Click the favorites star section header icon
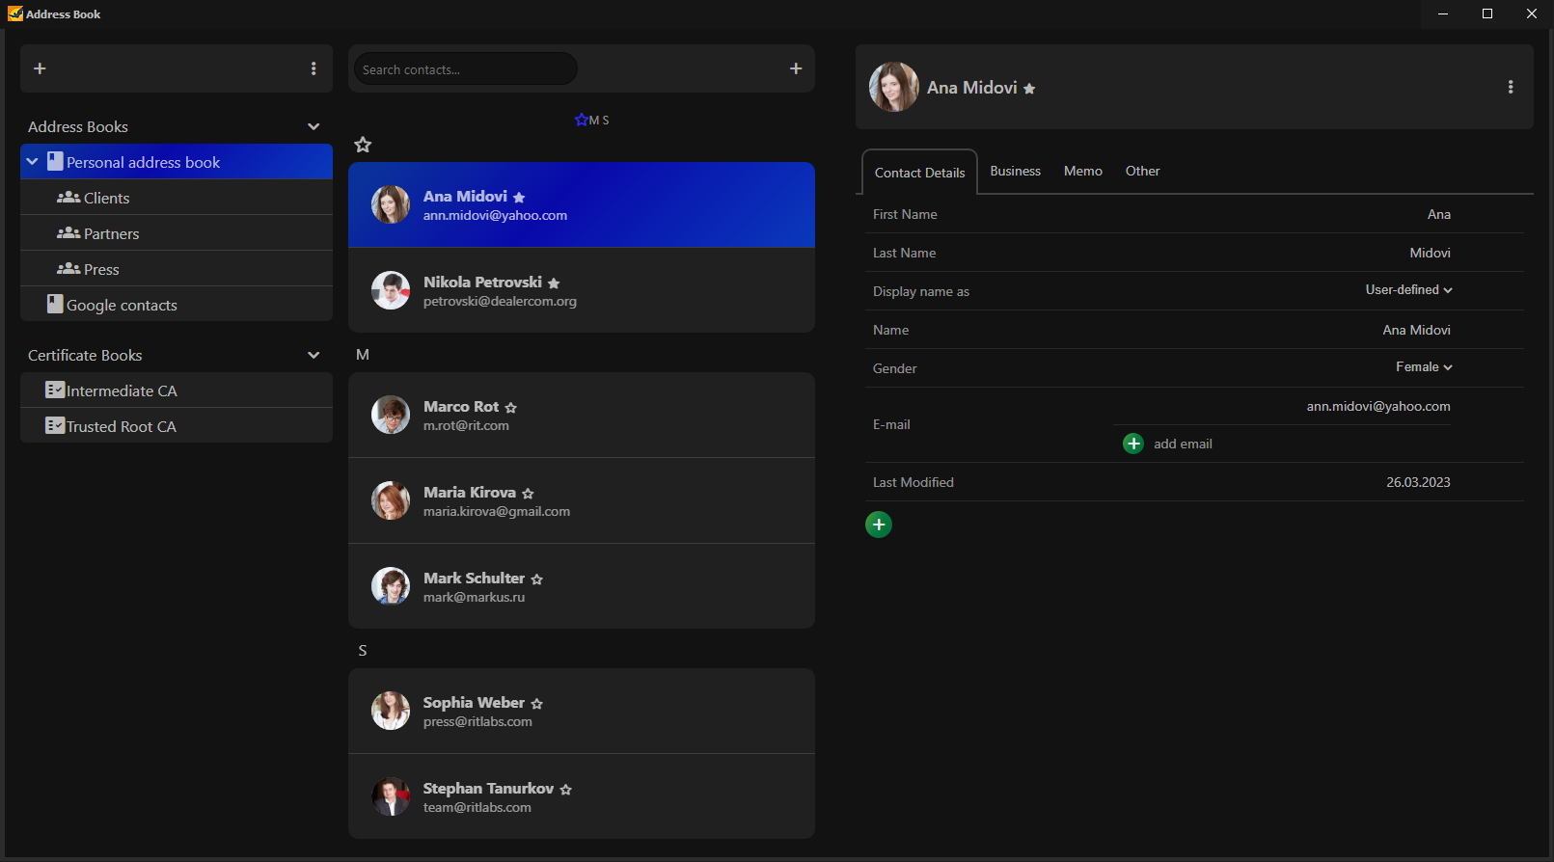 (x=363, y=145)
